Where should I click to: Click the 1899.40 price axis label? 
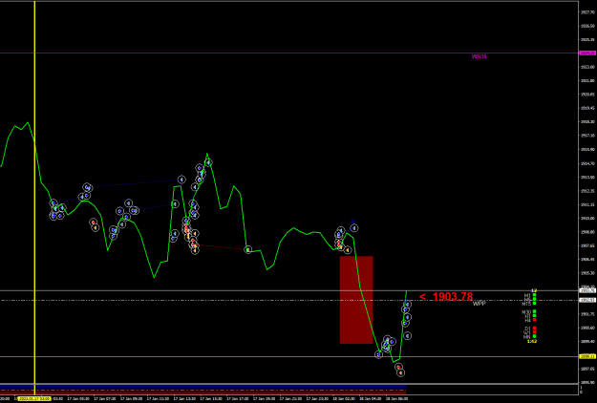(x=586, y=341)
